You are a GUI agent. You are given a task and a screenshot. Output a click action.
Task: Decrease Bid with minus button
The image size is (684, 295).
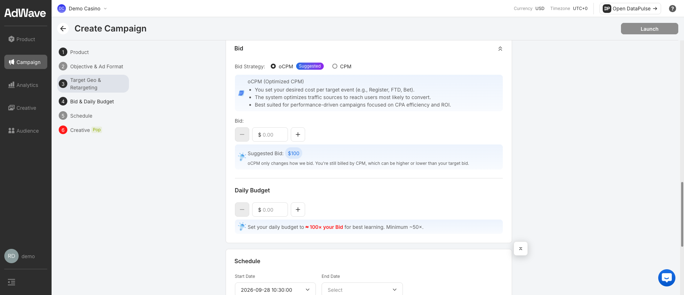click(x=242, y=134)
